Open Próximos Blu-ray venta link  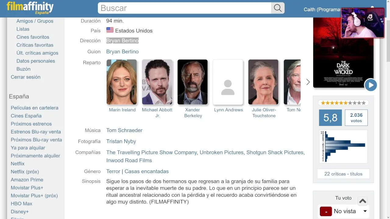(36, 140)
